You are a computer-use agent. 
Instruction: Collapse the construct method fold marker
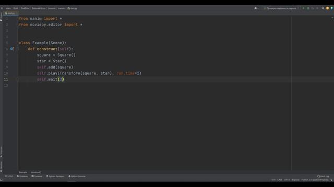18,49
